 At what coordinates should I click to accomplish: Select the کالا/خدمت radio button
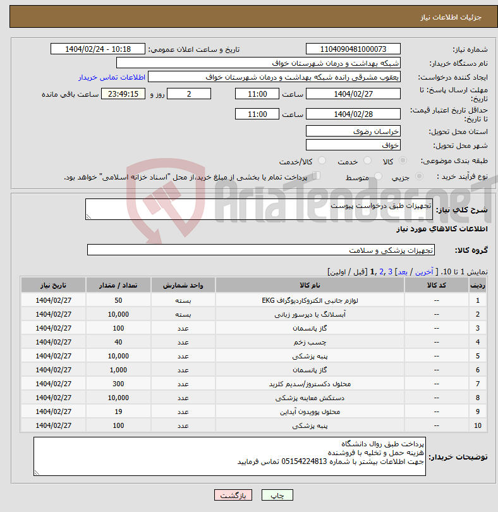coord(322,161)
